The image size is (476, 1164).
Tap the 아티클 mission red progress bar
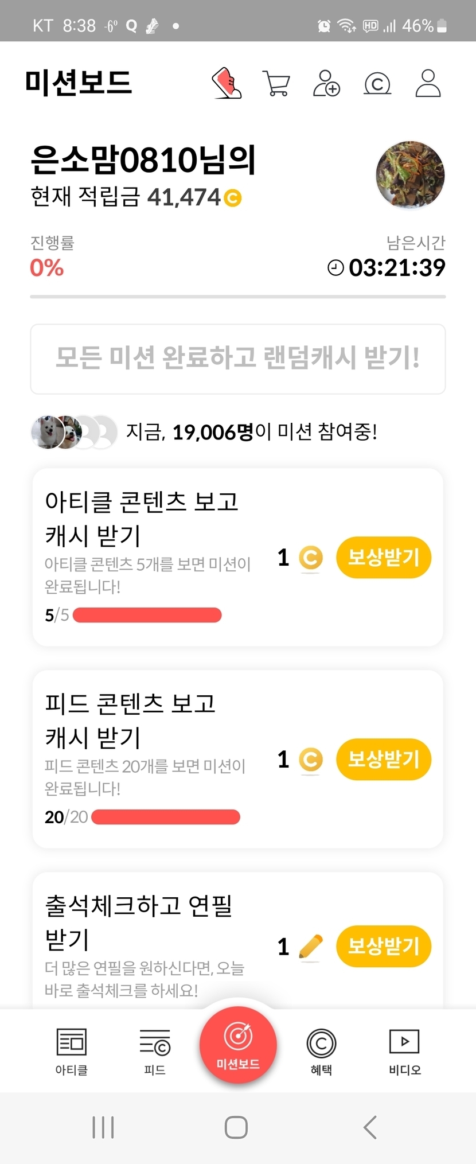(x=147, y=615)
